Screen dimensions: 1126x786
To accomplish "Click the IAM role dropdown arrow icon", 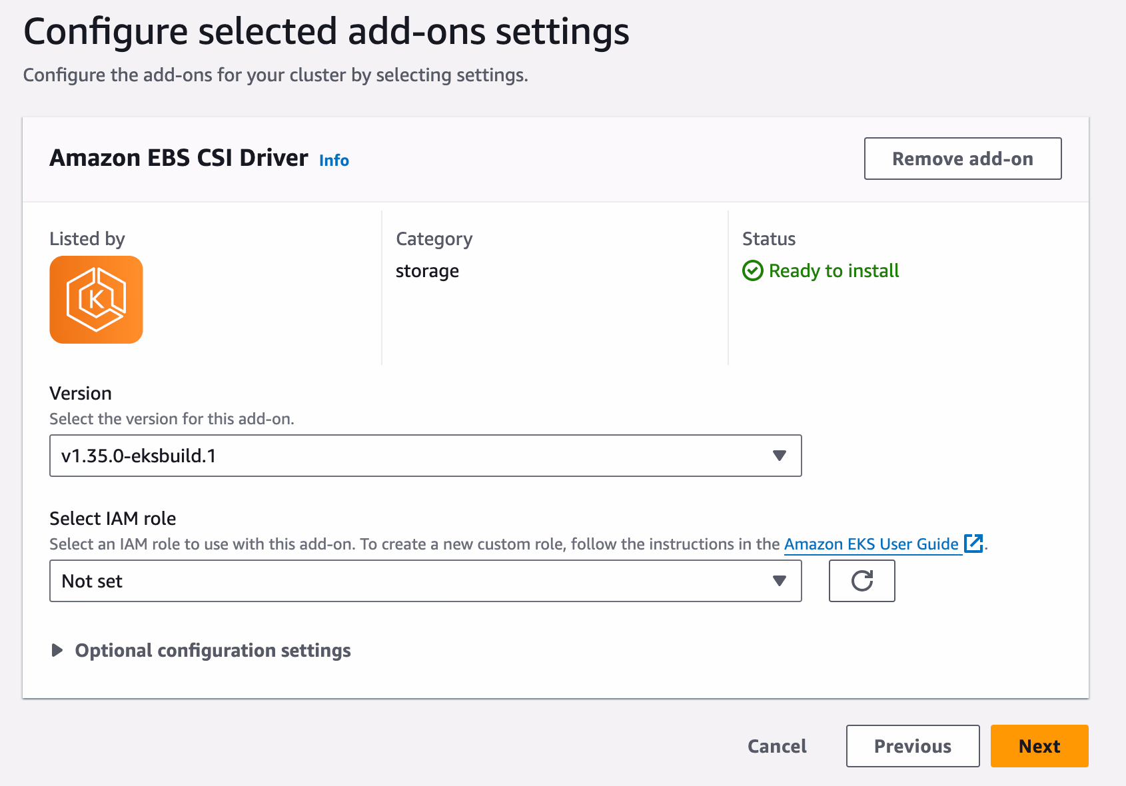I will [x=779, y=581].
